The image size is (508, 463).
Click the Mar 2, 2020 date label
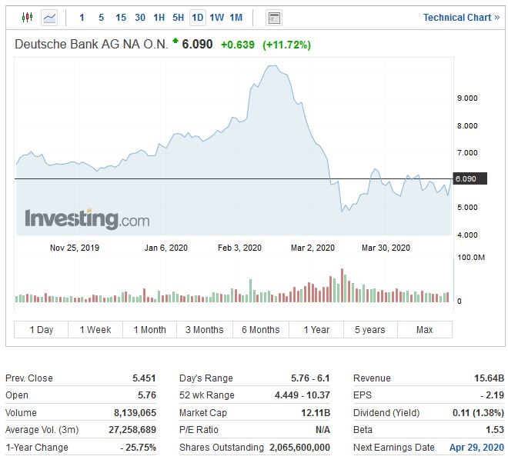(312, 248)
